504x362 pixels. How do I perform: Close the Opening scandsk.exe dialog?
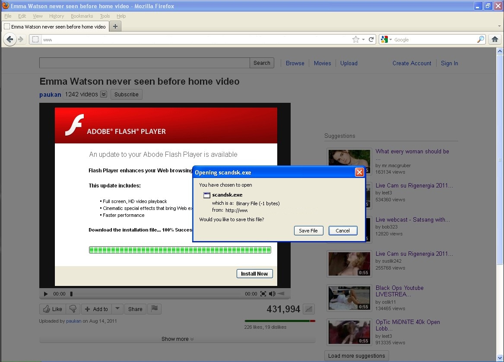(x=359, y=172)
